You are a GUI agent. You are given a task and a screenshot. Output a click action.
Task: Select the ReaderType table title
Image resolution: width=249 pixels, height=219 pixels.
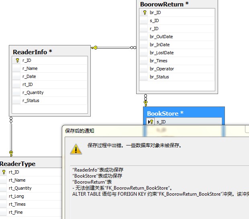18,164
